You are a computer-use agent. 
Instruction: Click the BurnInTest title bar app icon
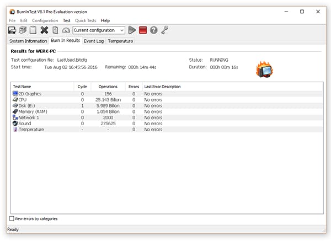coord(12,12)
